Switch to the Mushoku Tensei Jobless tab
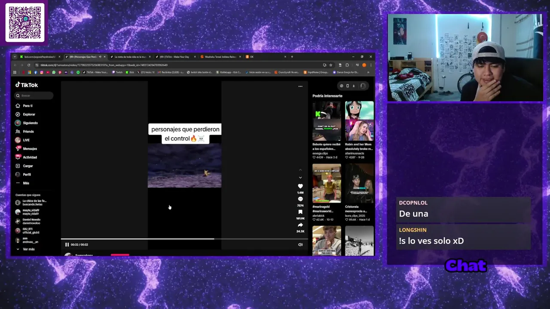Screen dimensions: 550x309 (x=220, y=57)
